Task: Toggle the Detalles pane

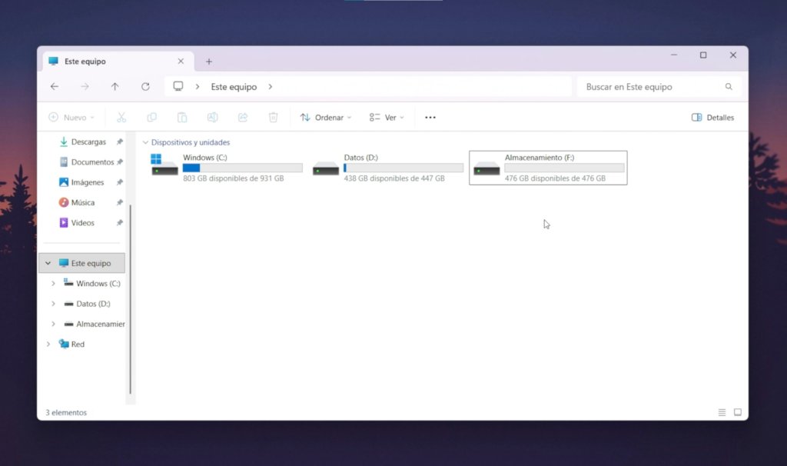Action: (712, 118)
